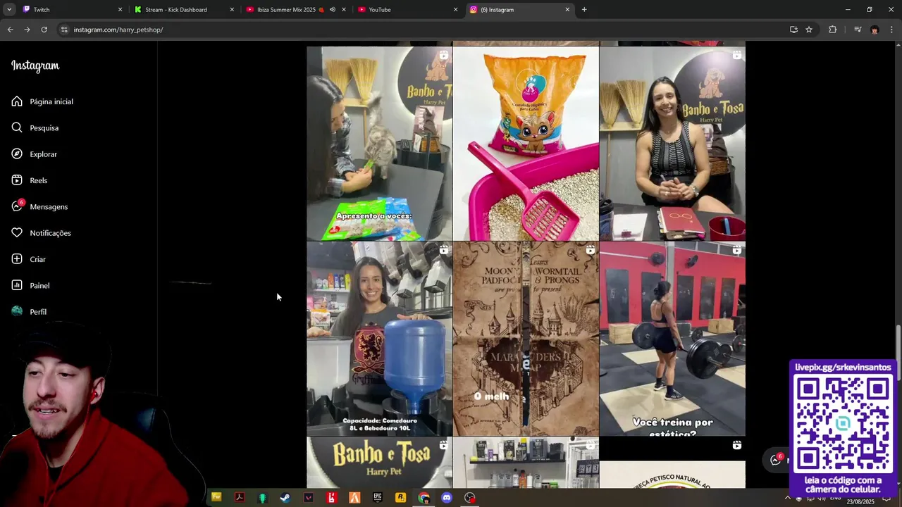Click the Instagram wordmark logo

point(35,66)
